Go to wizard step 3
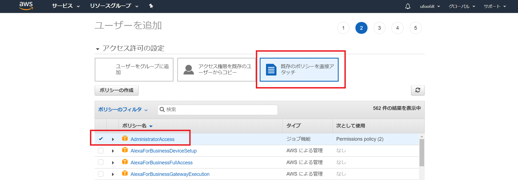The image size is (518, 180). click(379, 28)
